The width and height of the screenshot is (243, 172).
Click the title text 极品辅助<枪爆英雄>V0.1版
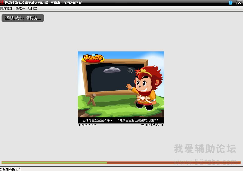[x=26, y=3]
